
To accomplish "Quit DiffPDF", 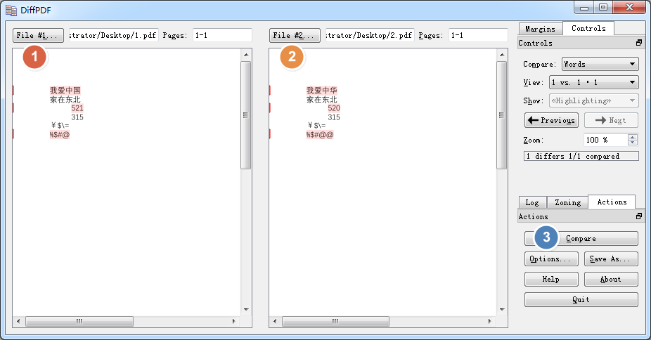I will pyautogui.click(x=581, y=299).
